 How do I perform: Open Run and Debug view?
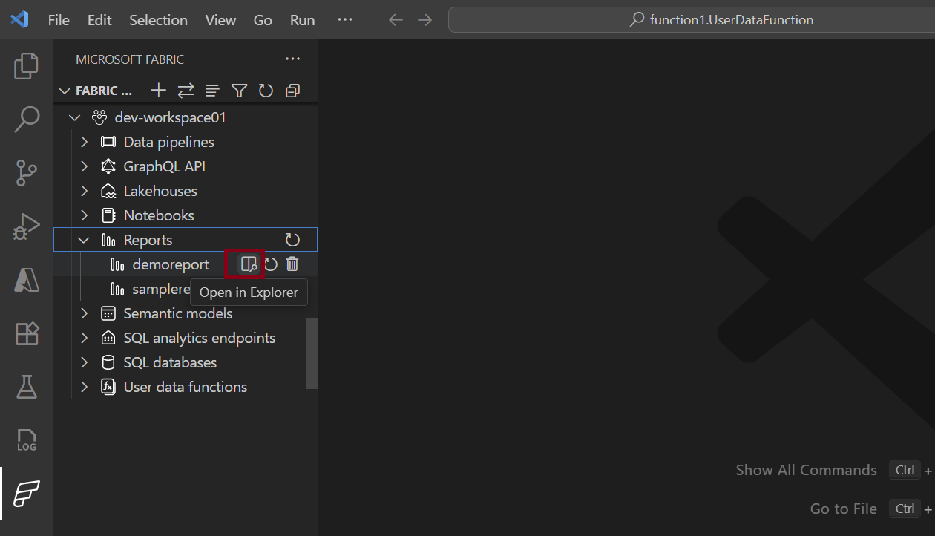coord(27,226)
